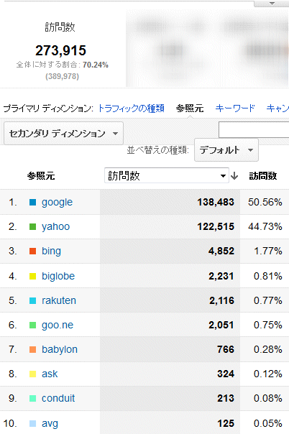Screen dimensions: 289x434
Task: Click inside the table search field
Action: click(254, 129)
